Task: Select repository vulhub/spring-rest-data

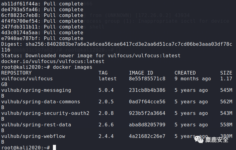Action: pyautogui.click(x=36, y=125)
